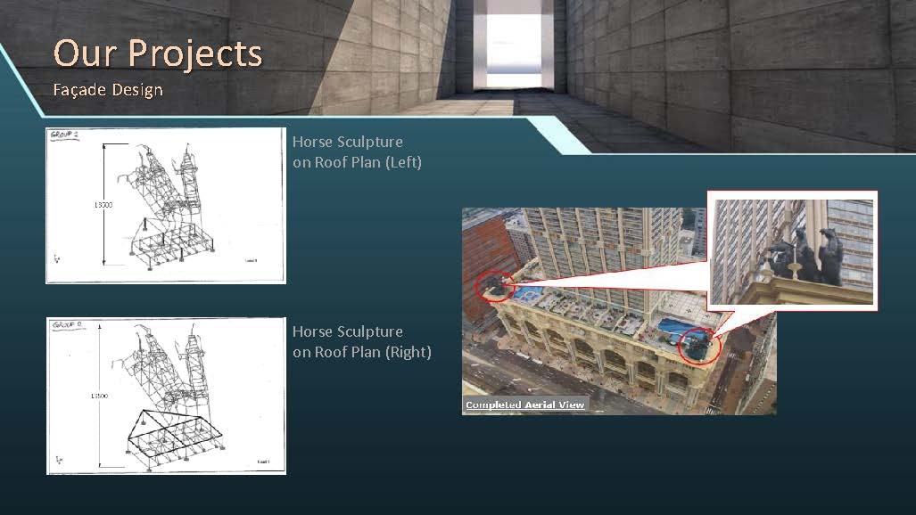Select the "Roof Plan (Left)" caption
Screen dimensions: 916x515
[x=357, y=162]
